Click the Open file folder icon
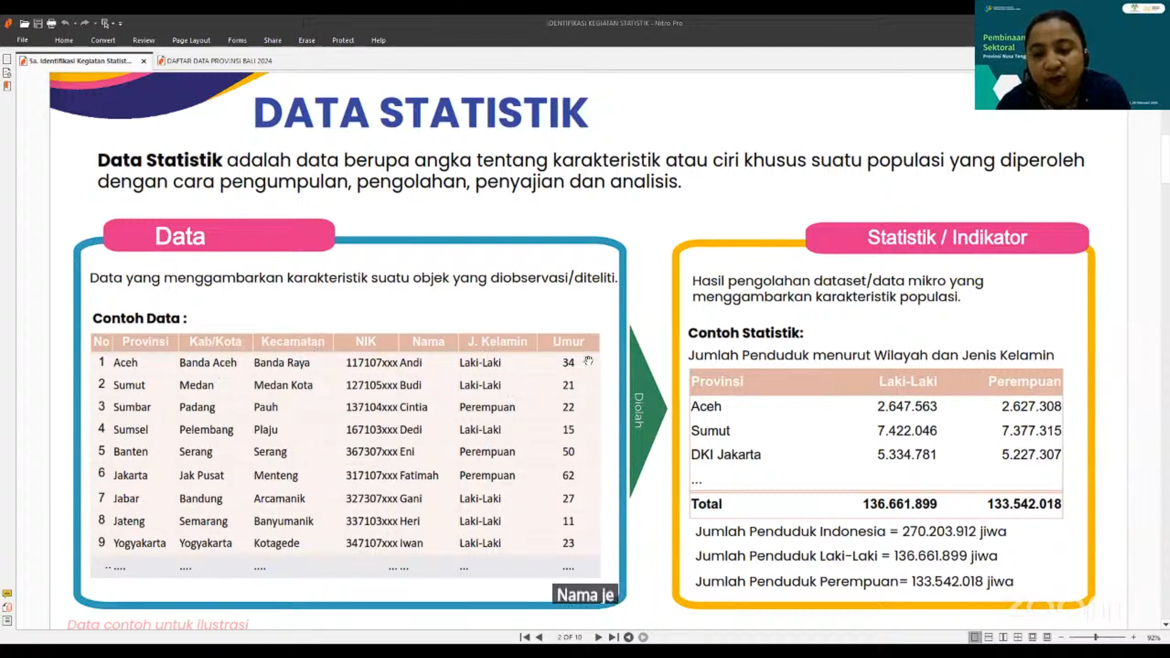 coord(24,24)
